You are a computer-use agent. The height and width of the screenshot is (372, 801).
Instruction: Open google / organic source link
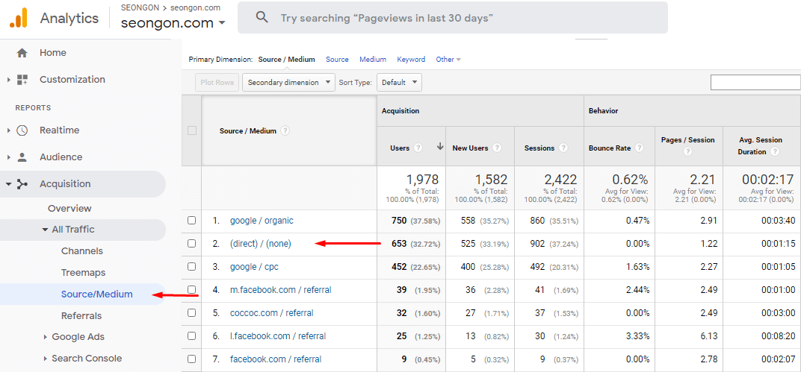[x=262, y=221]
